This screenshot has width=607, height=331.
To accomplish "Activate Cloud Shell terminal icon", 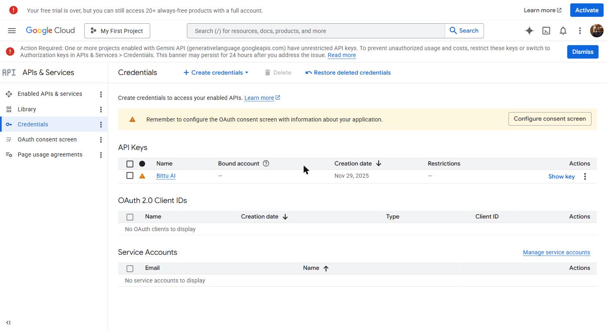I will point(546,31).
